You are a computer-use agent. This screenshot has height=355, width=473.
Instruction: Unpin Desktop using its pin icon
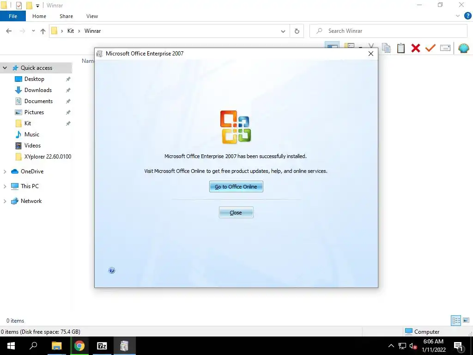[x=68, y=79]
